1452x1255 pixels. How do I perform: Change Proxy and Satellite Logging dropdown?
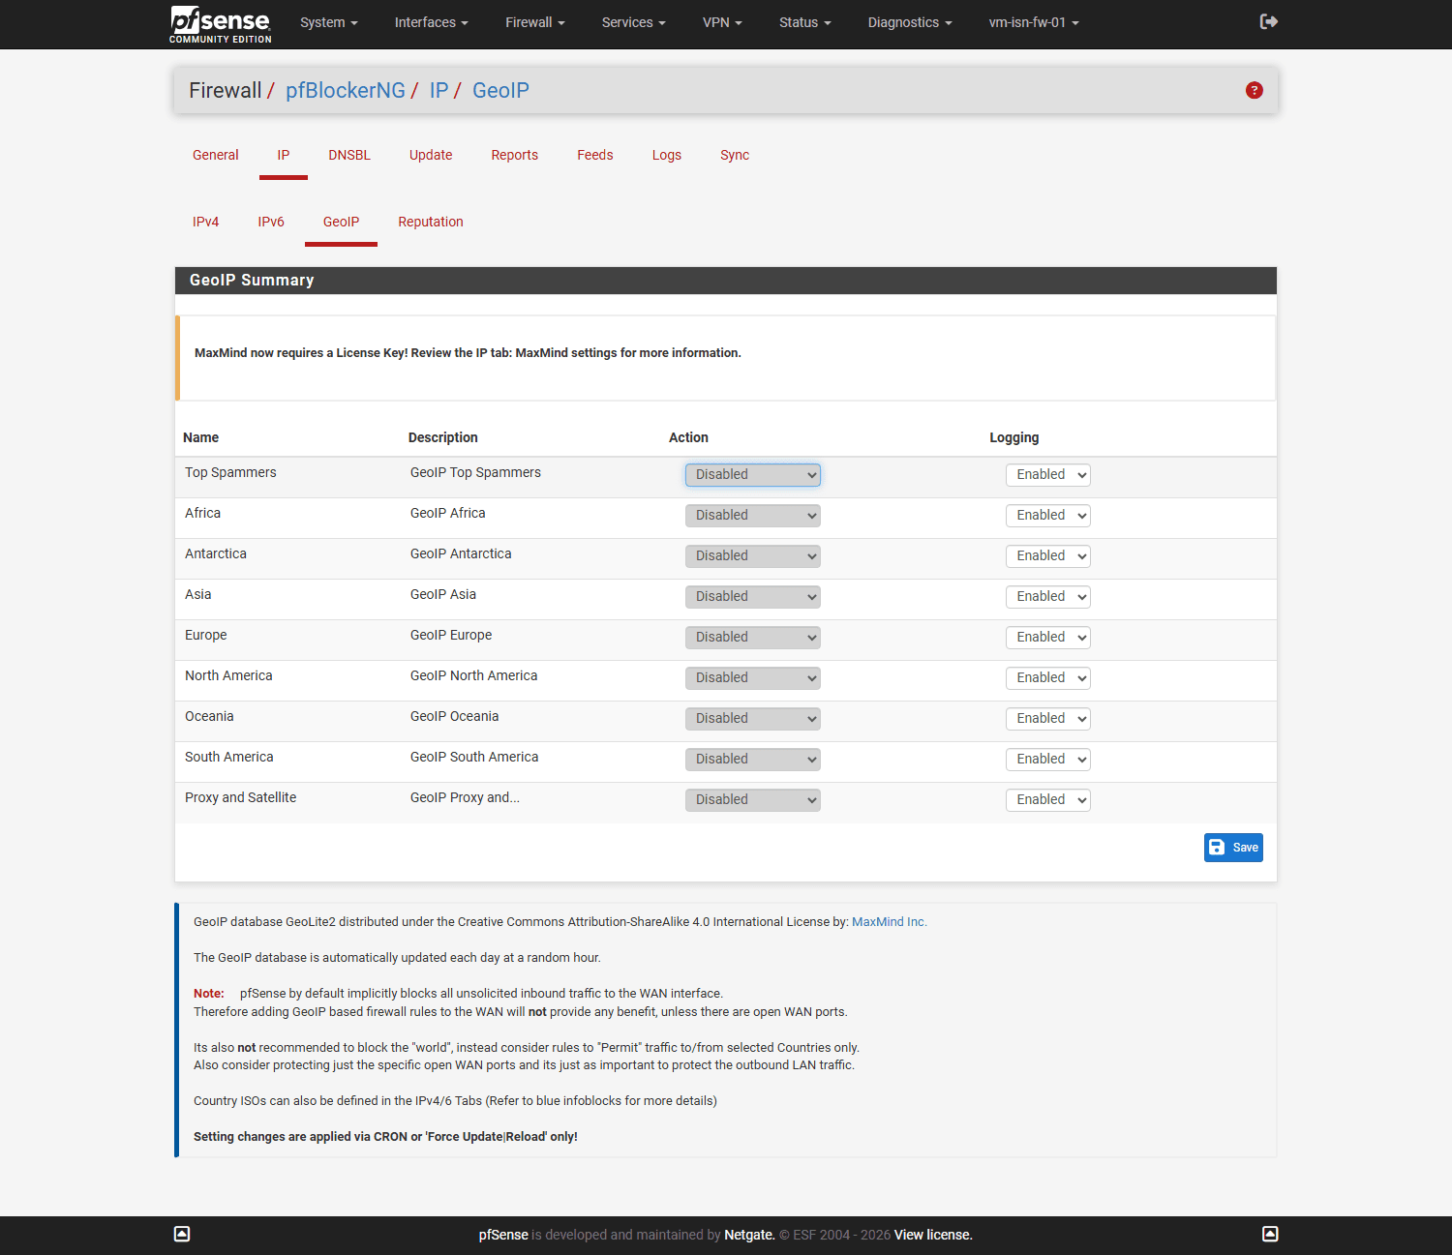(x=1048, y=800)
